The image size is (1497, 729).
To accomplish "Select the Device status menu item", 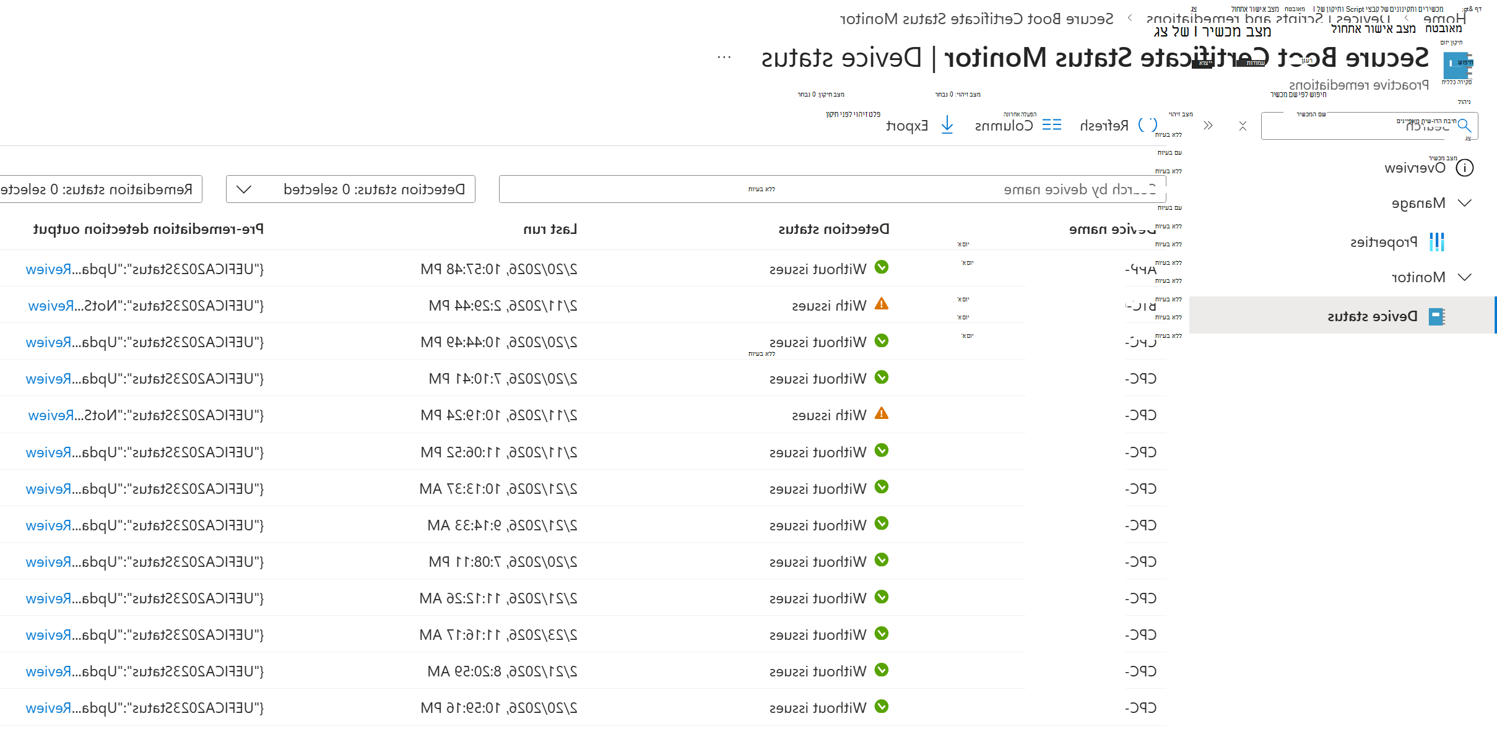I will (1342, 316).
